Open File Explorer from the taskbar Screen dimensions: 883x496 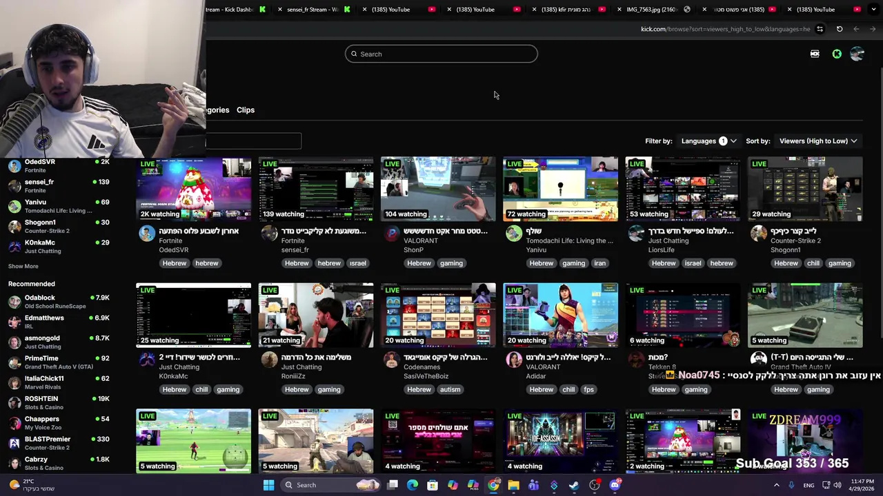click(x=513, y=485)
